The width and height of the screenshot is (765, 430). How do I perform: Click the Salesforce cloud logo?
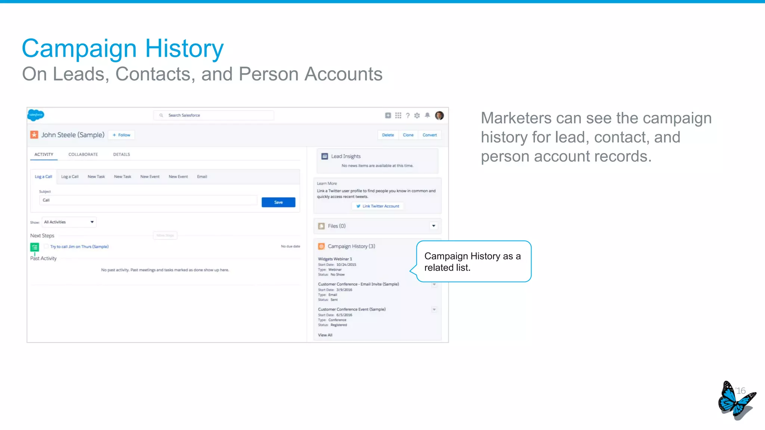click(36, 115)
